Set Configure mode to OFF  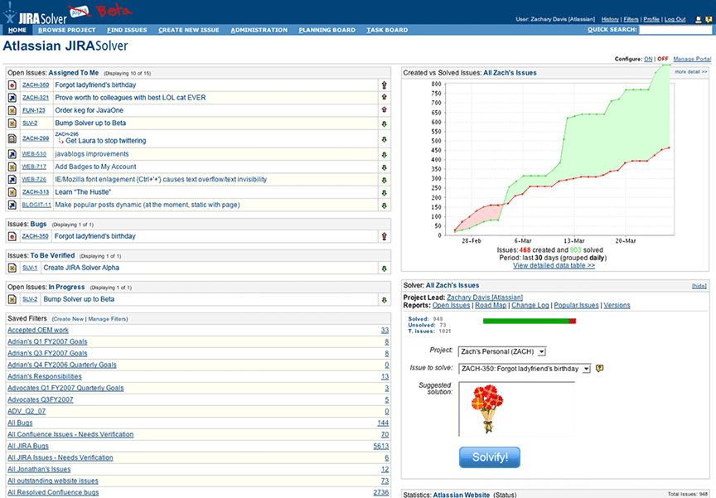coord(663,59)
